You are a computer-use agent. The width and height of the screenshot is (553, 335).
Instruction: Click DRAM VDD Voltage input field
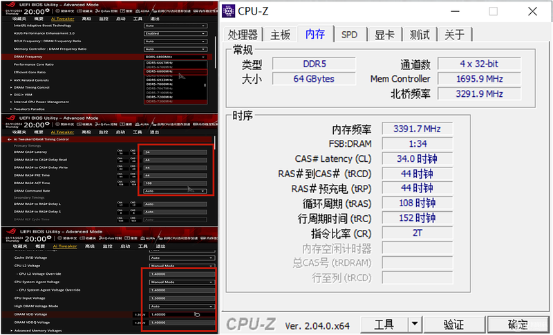click(x=182, y=314)
